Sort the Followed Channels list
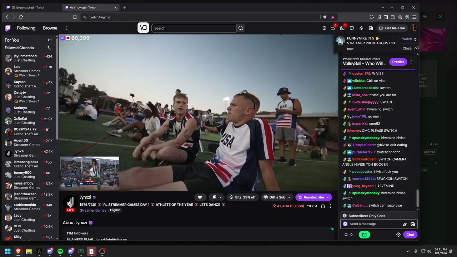 (49, 48)
